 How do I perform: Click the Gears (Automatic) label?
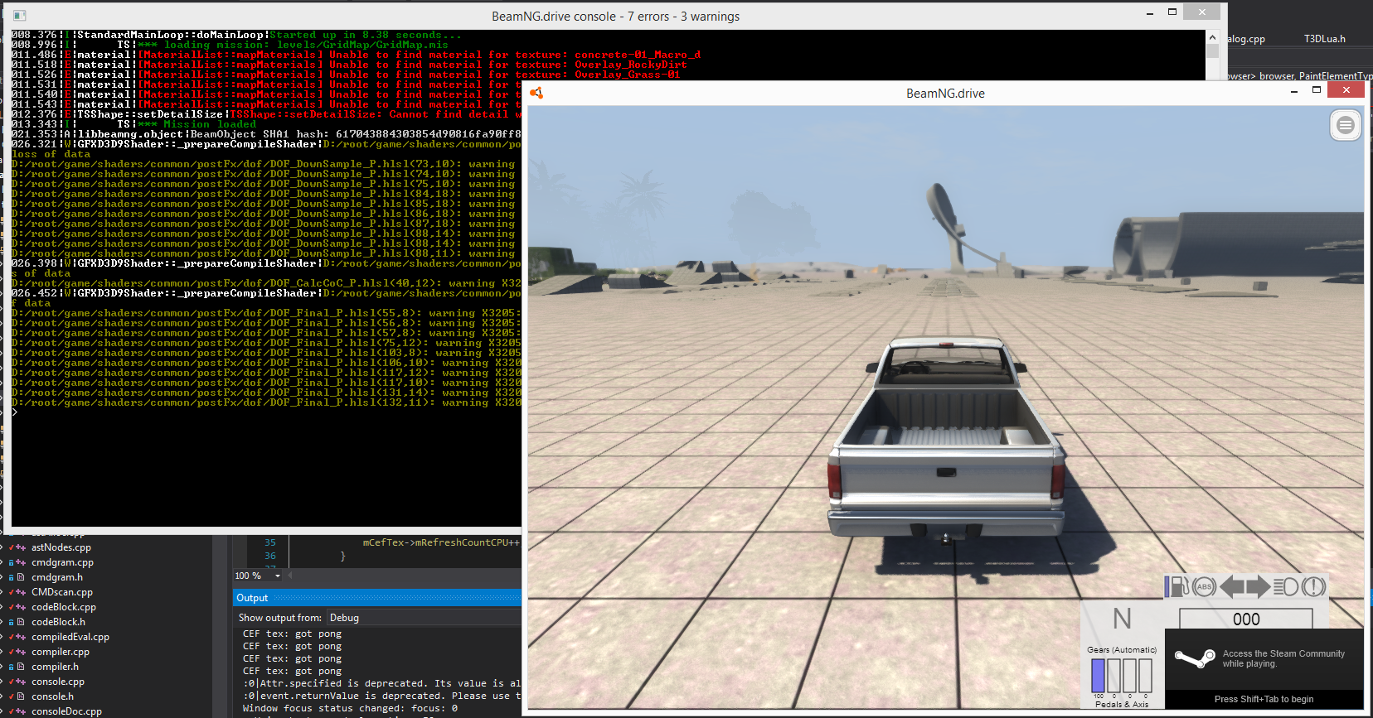(1122, 650)
